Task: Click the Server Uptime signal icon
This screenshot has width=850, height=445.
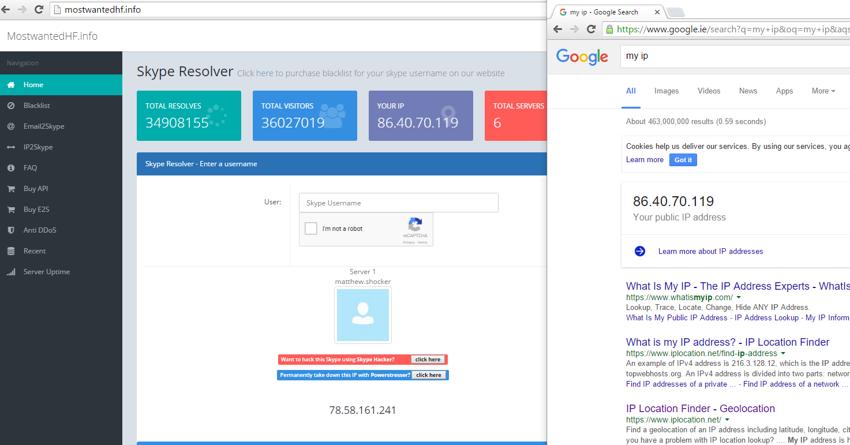Action: [x=11, y=272]
